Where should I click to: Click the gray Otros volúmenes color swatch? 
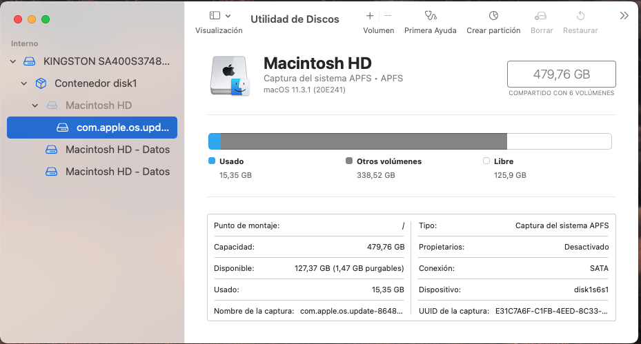coord(349,161)
